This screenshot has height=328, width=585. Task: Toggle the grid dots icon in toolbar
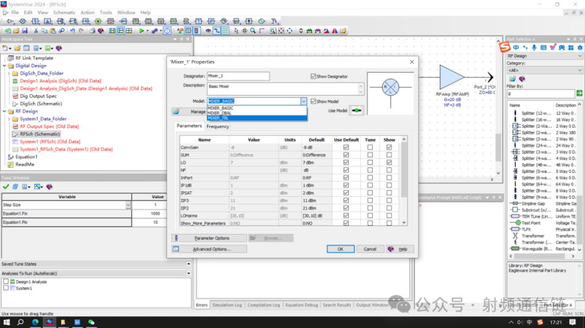point(225,31)
